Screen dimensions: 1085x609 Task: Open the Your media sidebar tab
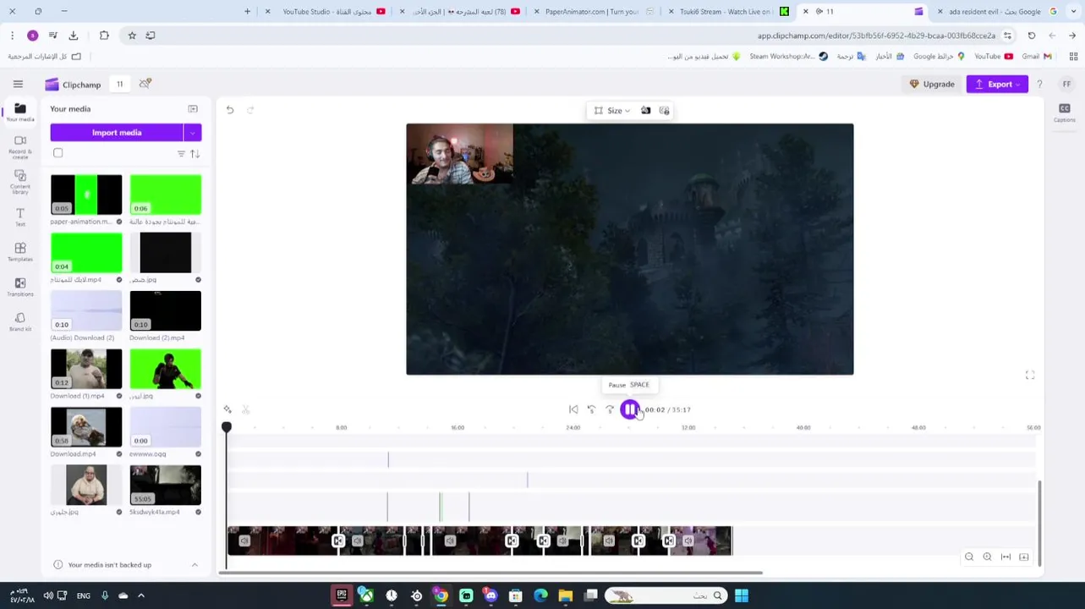(20, 112)
